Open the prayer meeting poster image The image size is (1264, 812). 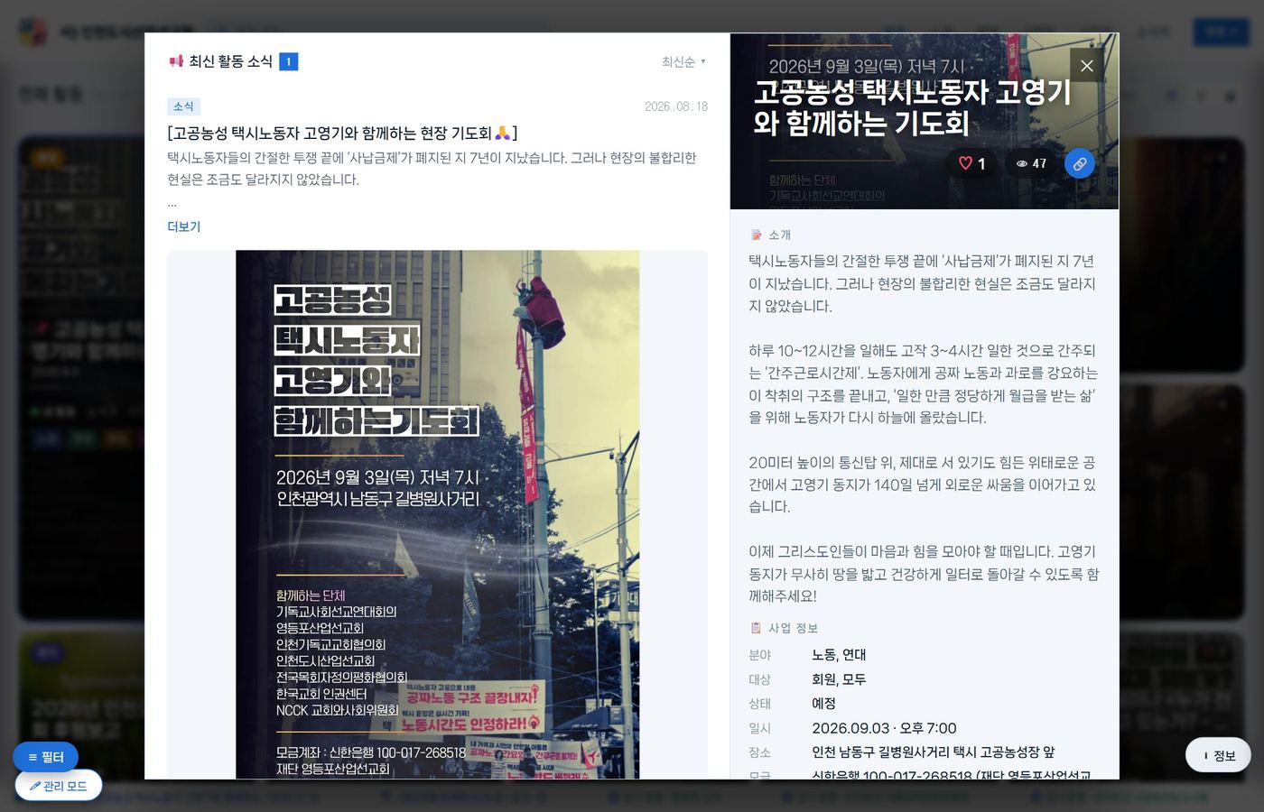click(437, 514)
